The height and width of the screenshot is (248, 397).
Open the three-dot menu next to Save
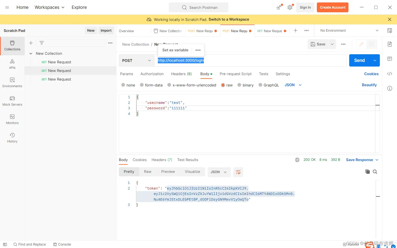[x=343, y=44]
